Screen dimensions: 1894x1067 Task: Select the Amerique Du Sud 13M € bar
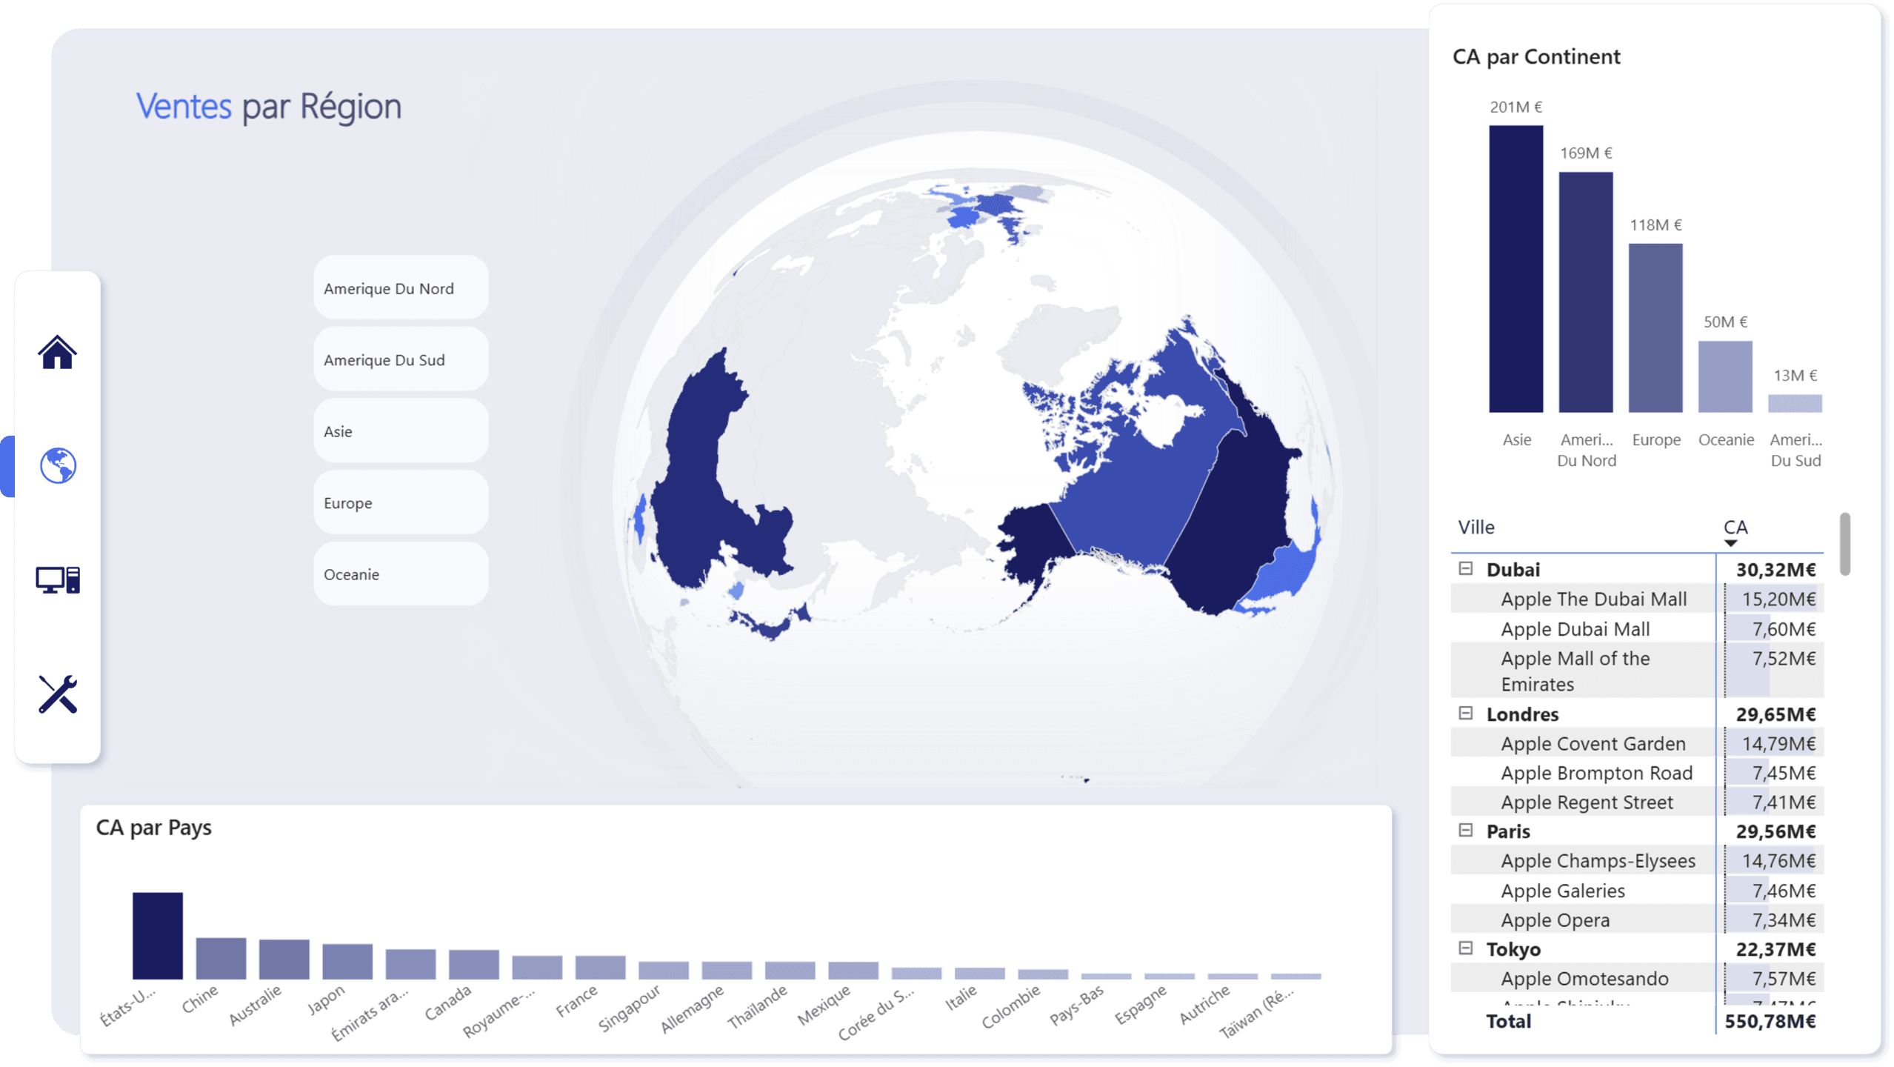1794,404
